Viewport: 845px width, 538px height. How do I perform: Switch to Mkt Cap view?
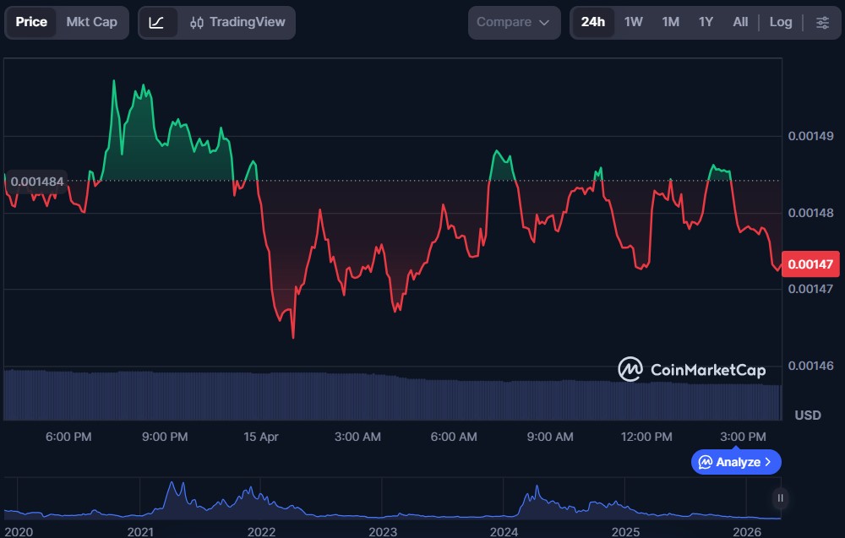[x=91, y=22]
